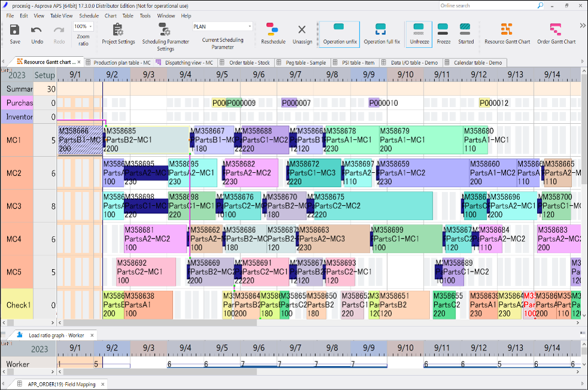Toggle the Unfreeze button
Viewport: 588px width, 390px height.
tap(419, 33)
